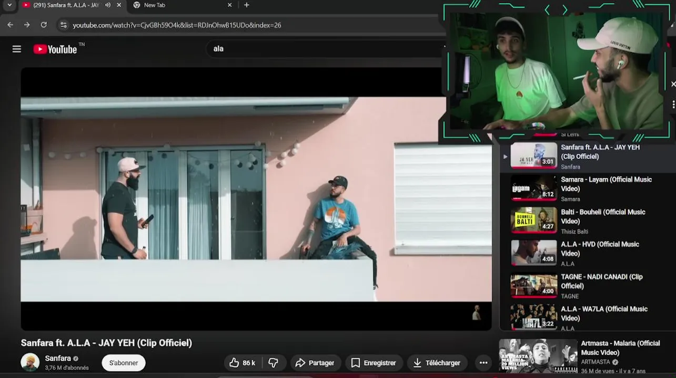This screenshot has height=378, width=676.
Task: Close the New Tab tab
Action: pos(229,5)
